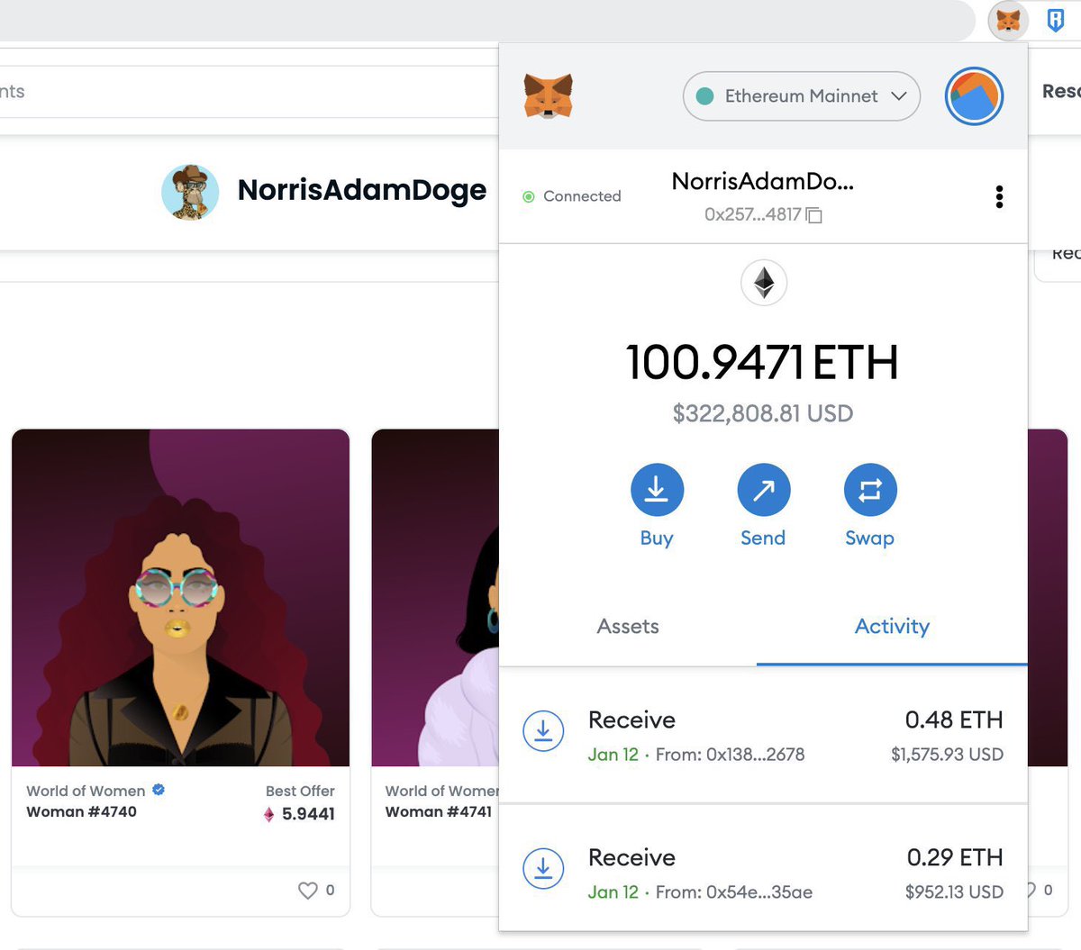
Task: Select the Buy icon with download arrow
Action: 657,489
